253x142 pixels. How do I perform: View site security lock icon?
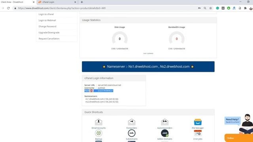15,8
